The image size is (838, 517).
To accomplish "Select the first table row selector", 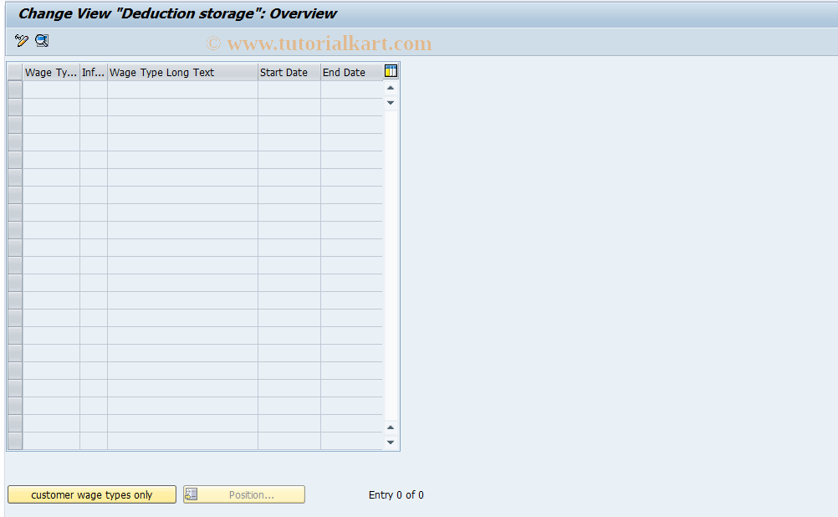I will (x=15, y=90).
